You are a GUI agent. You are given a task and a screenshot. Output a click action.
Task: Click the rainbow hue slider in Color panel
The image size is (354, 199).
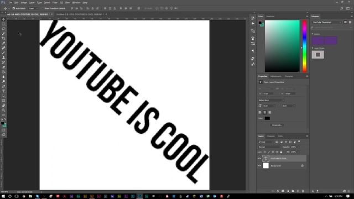(x=304, y=46)
